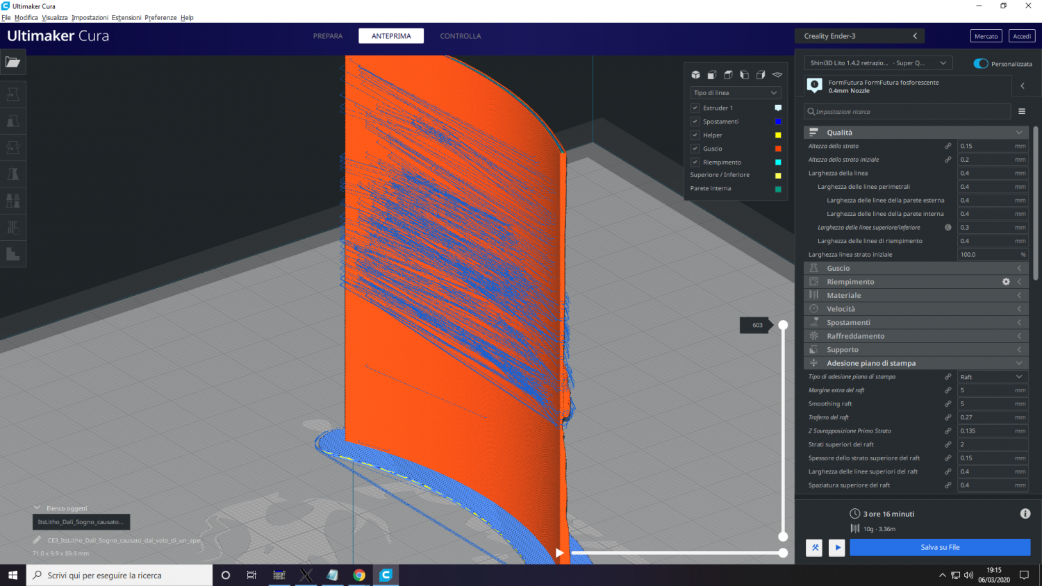Switch to the ANTEPRIMA tab
Viewport: 1042px width, 586px height.
tap(391, 36)
